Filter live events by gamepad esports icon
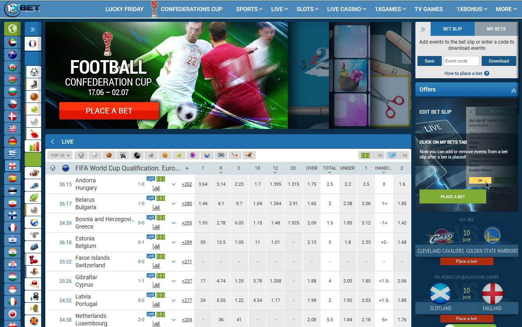The image size is (522, 327). [221, 155]
